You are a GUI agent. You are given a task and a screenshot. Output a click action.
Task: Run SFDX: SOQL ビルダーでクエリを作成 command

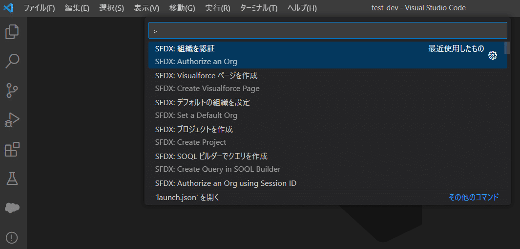(x=328, y=162)
